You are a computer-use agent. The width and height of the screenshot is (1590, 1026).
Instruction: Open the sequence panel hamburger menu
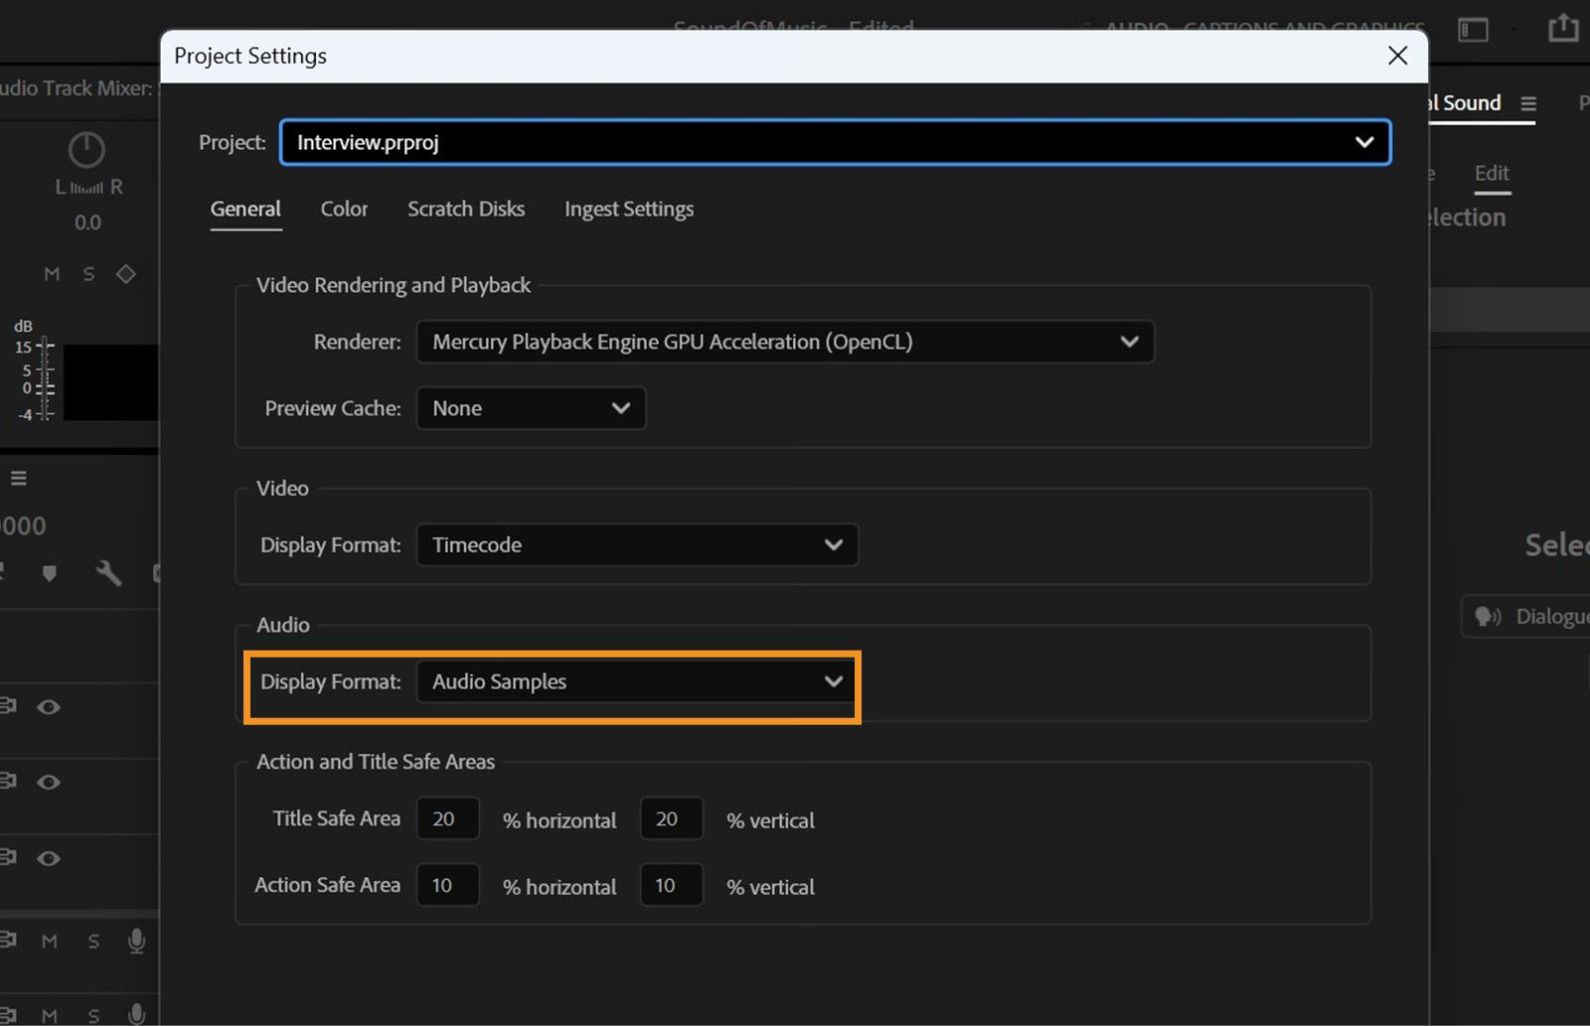pos(18,478)
